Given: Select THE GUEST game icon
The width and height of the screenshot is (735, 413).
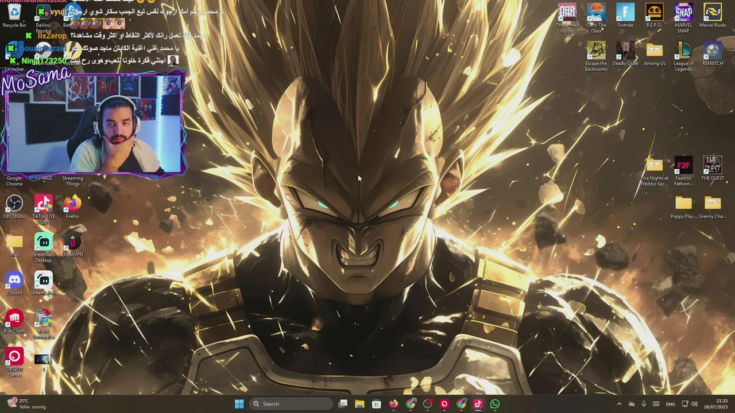Looking at the screenshot, I should [x=713, y=169].
